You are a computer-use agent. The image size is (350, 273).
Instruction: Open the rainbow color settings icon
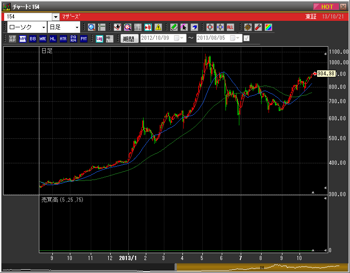click(269, 27)
